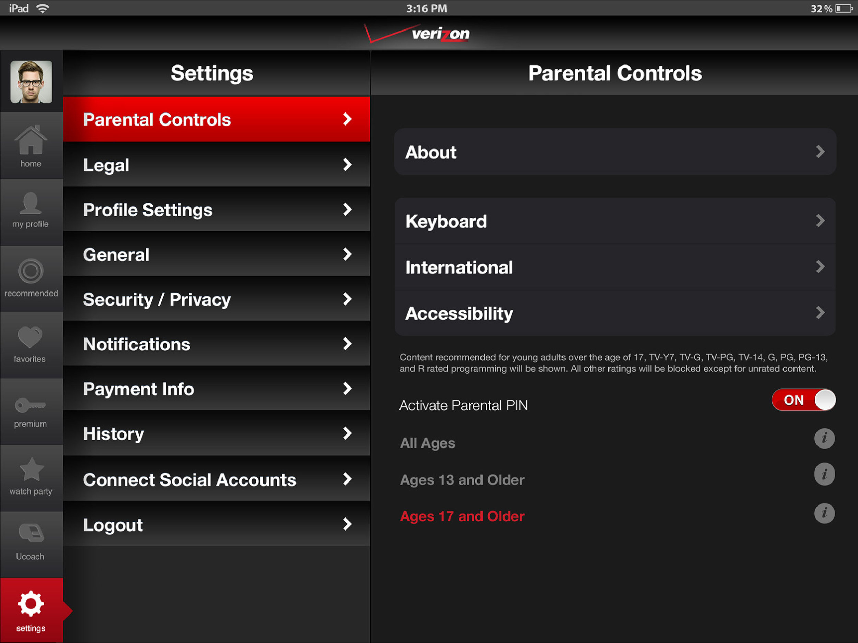858x643 pixels.
Task: Toggle Activate Parental PIN off
Action: coord(803,400)
